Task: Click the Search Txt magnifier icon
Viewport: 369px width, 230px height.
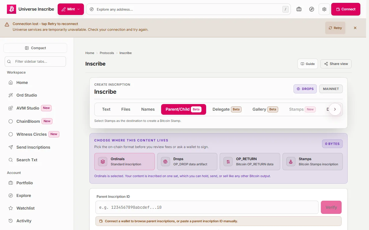Action: coord(11,160)
